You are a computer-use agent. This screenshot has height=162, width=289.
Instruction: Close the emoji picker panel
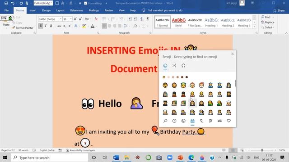(233, 54)
